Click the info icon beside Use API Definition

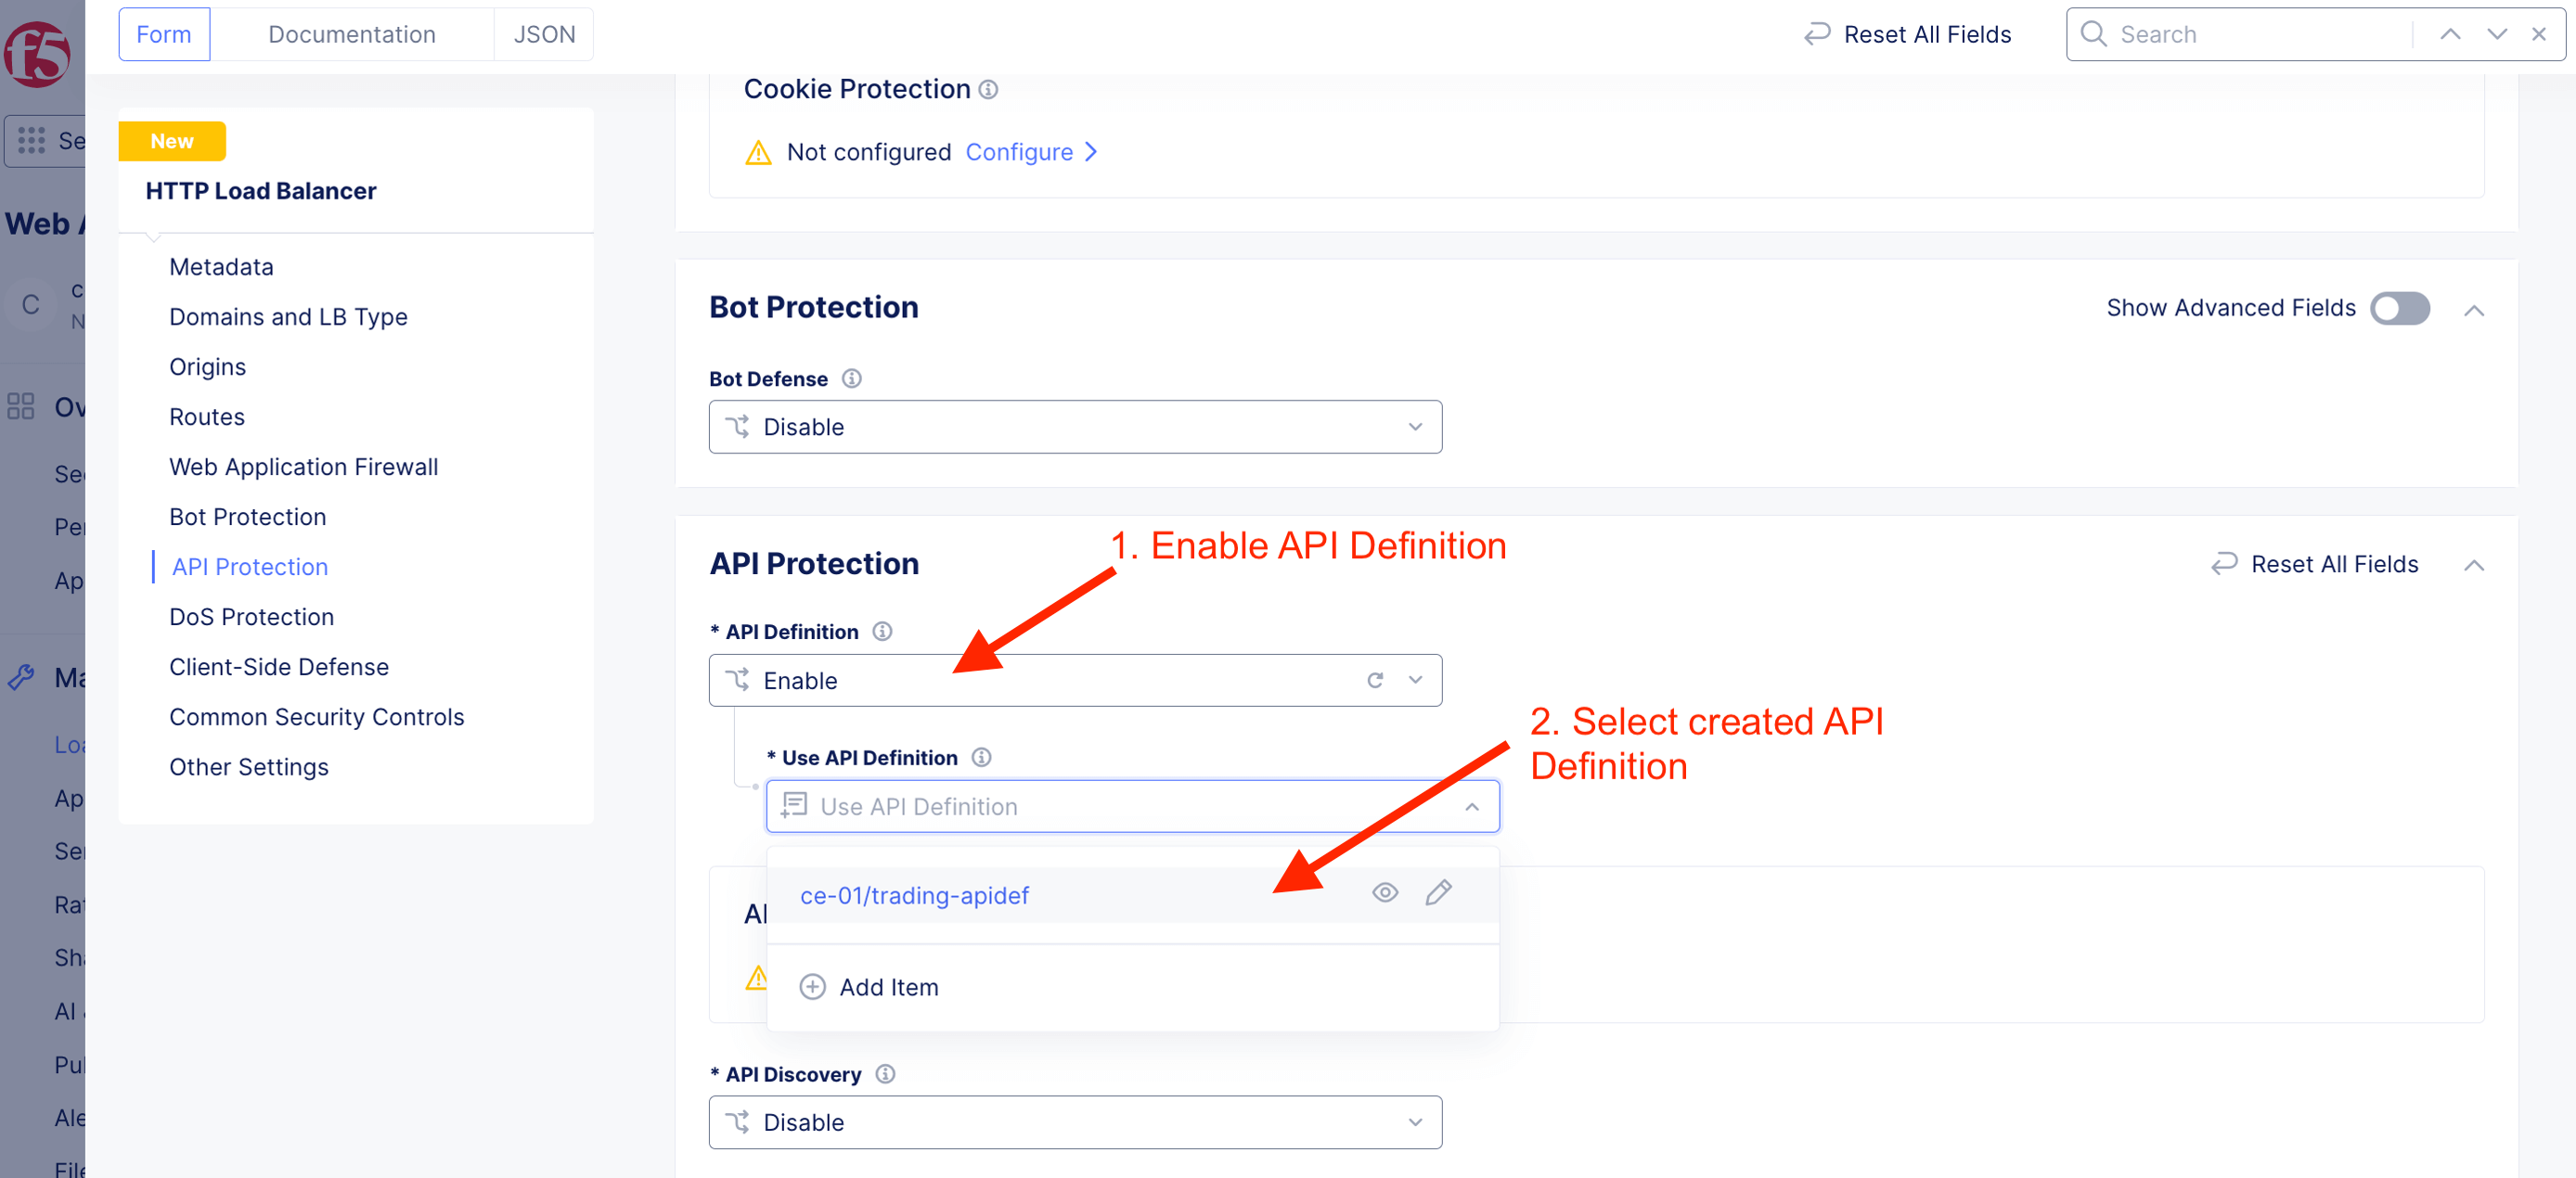982,758
